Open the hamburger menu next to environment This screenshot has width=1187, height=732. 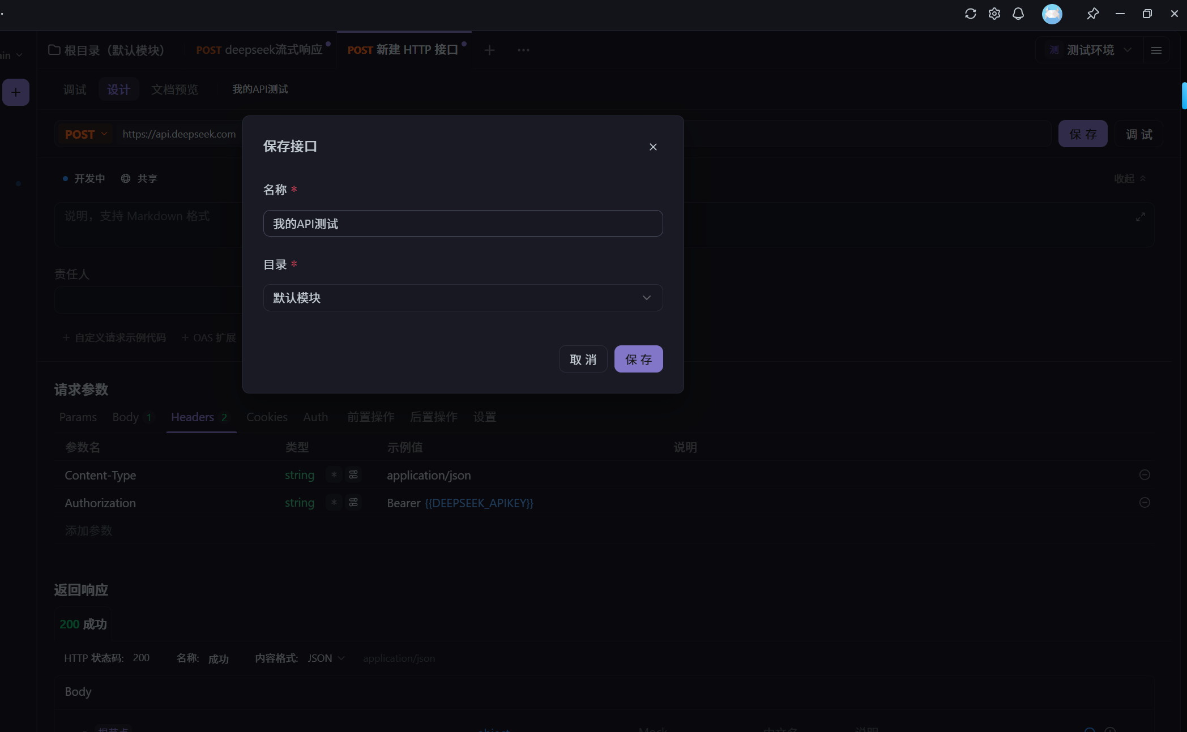coord(1156,50)
